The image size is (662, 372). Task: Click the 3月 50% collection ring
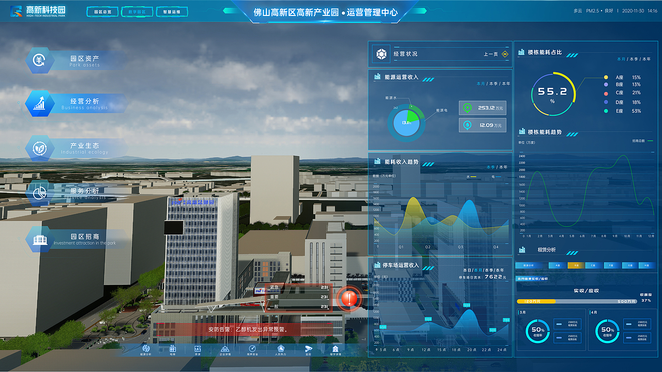tap(538, 331)
